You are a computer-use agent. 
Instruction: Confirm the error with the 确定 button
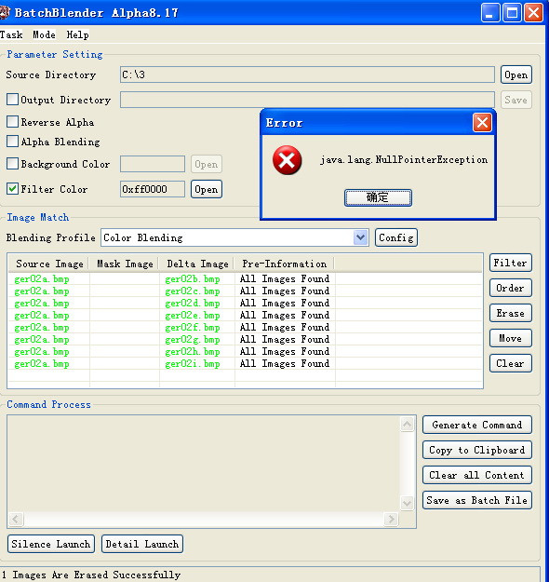(x=378, y=197)
